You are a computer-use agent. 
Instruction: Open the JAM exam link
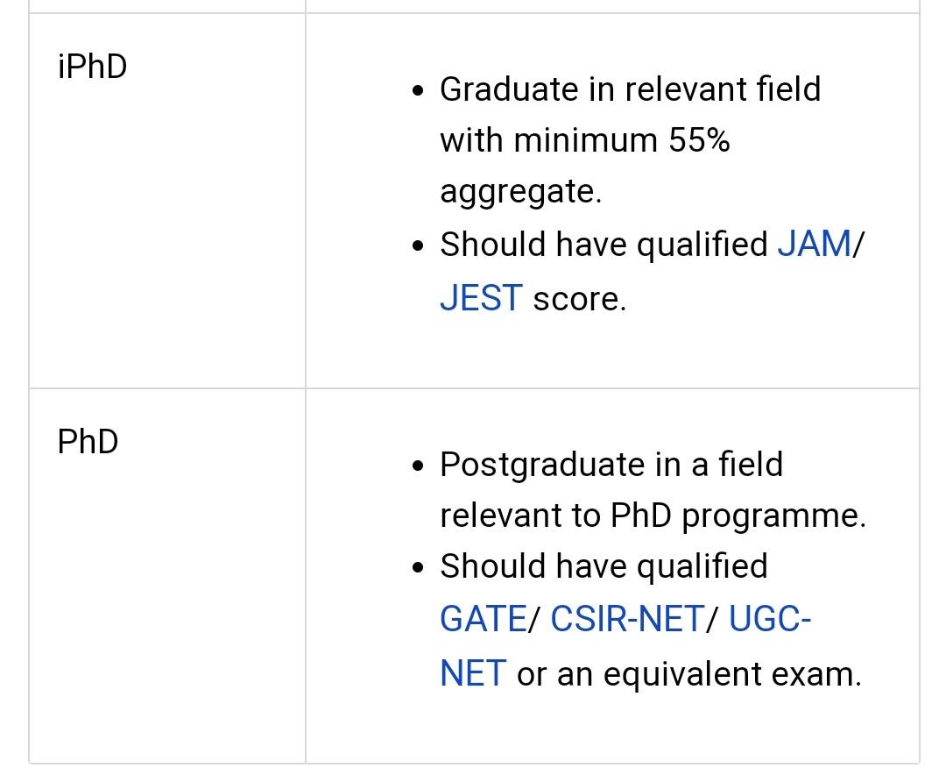pyautogui.click(x=814, y=245)
